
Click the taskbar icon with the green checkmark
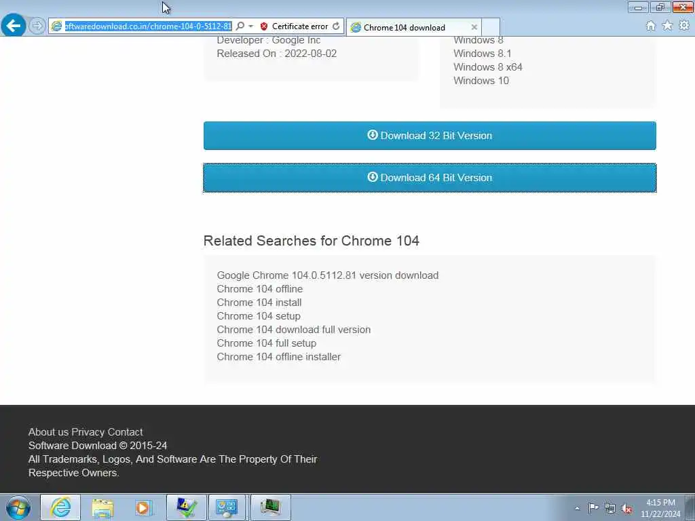click(x=187, y=507)
